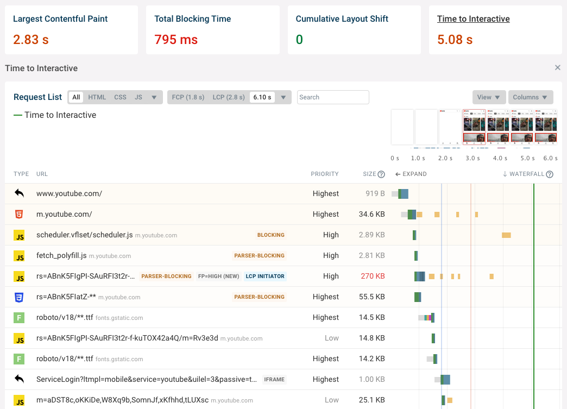Click the 270 KB size value
The height and width of the screenshot is (409, 567).
coord(373,276)
